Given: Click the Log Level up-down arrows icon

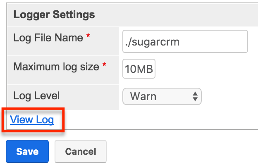Looking at the screenshot, I should click(195, 97).
